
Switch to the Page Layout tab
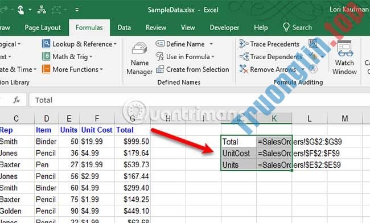coord(43,28)
